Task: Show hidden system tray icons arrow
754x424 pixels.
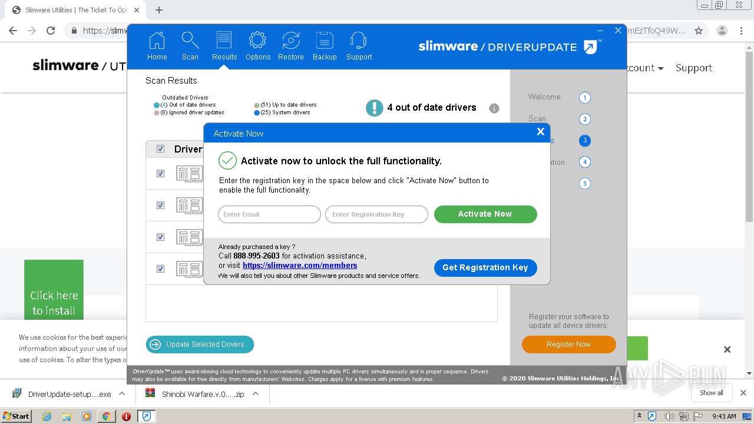Action: coord(639,416)
